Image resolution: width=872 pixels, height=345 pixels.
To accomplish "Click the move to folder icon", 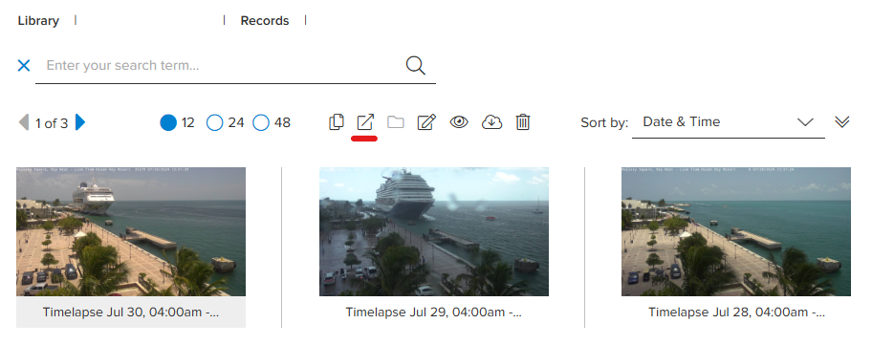I will [x=396, y=121].
